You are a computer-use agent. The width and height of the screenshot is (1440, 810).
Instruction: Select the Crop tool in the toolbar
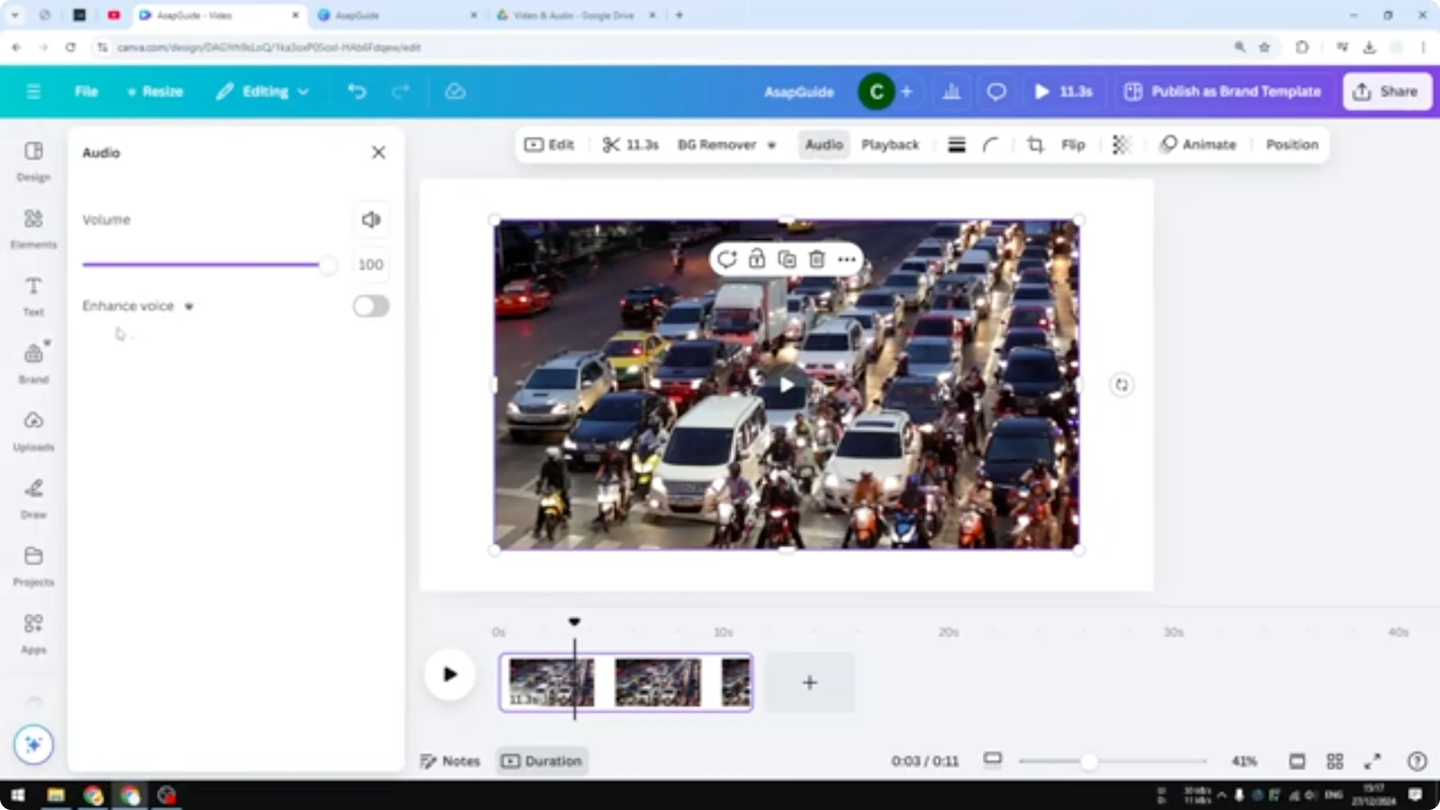point(1035,145)
